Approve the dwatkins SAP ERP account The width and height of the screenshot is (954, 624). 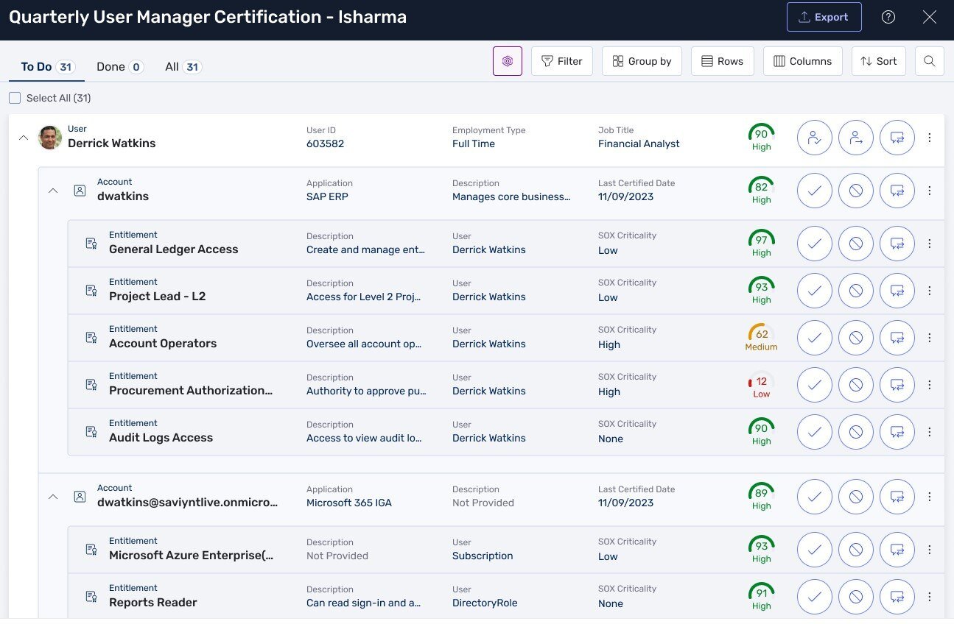tap(815, 190)
